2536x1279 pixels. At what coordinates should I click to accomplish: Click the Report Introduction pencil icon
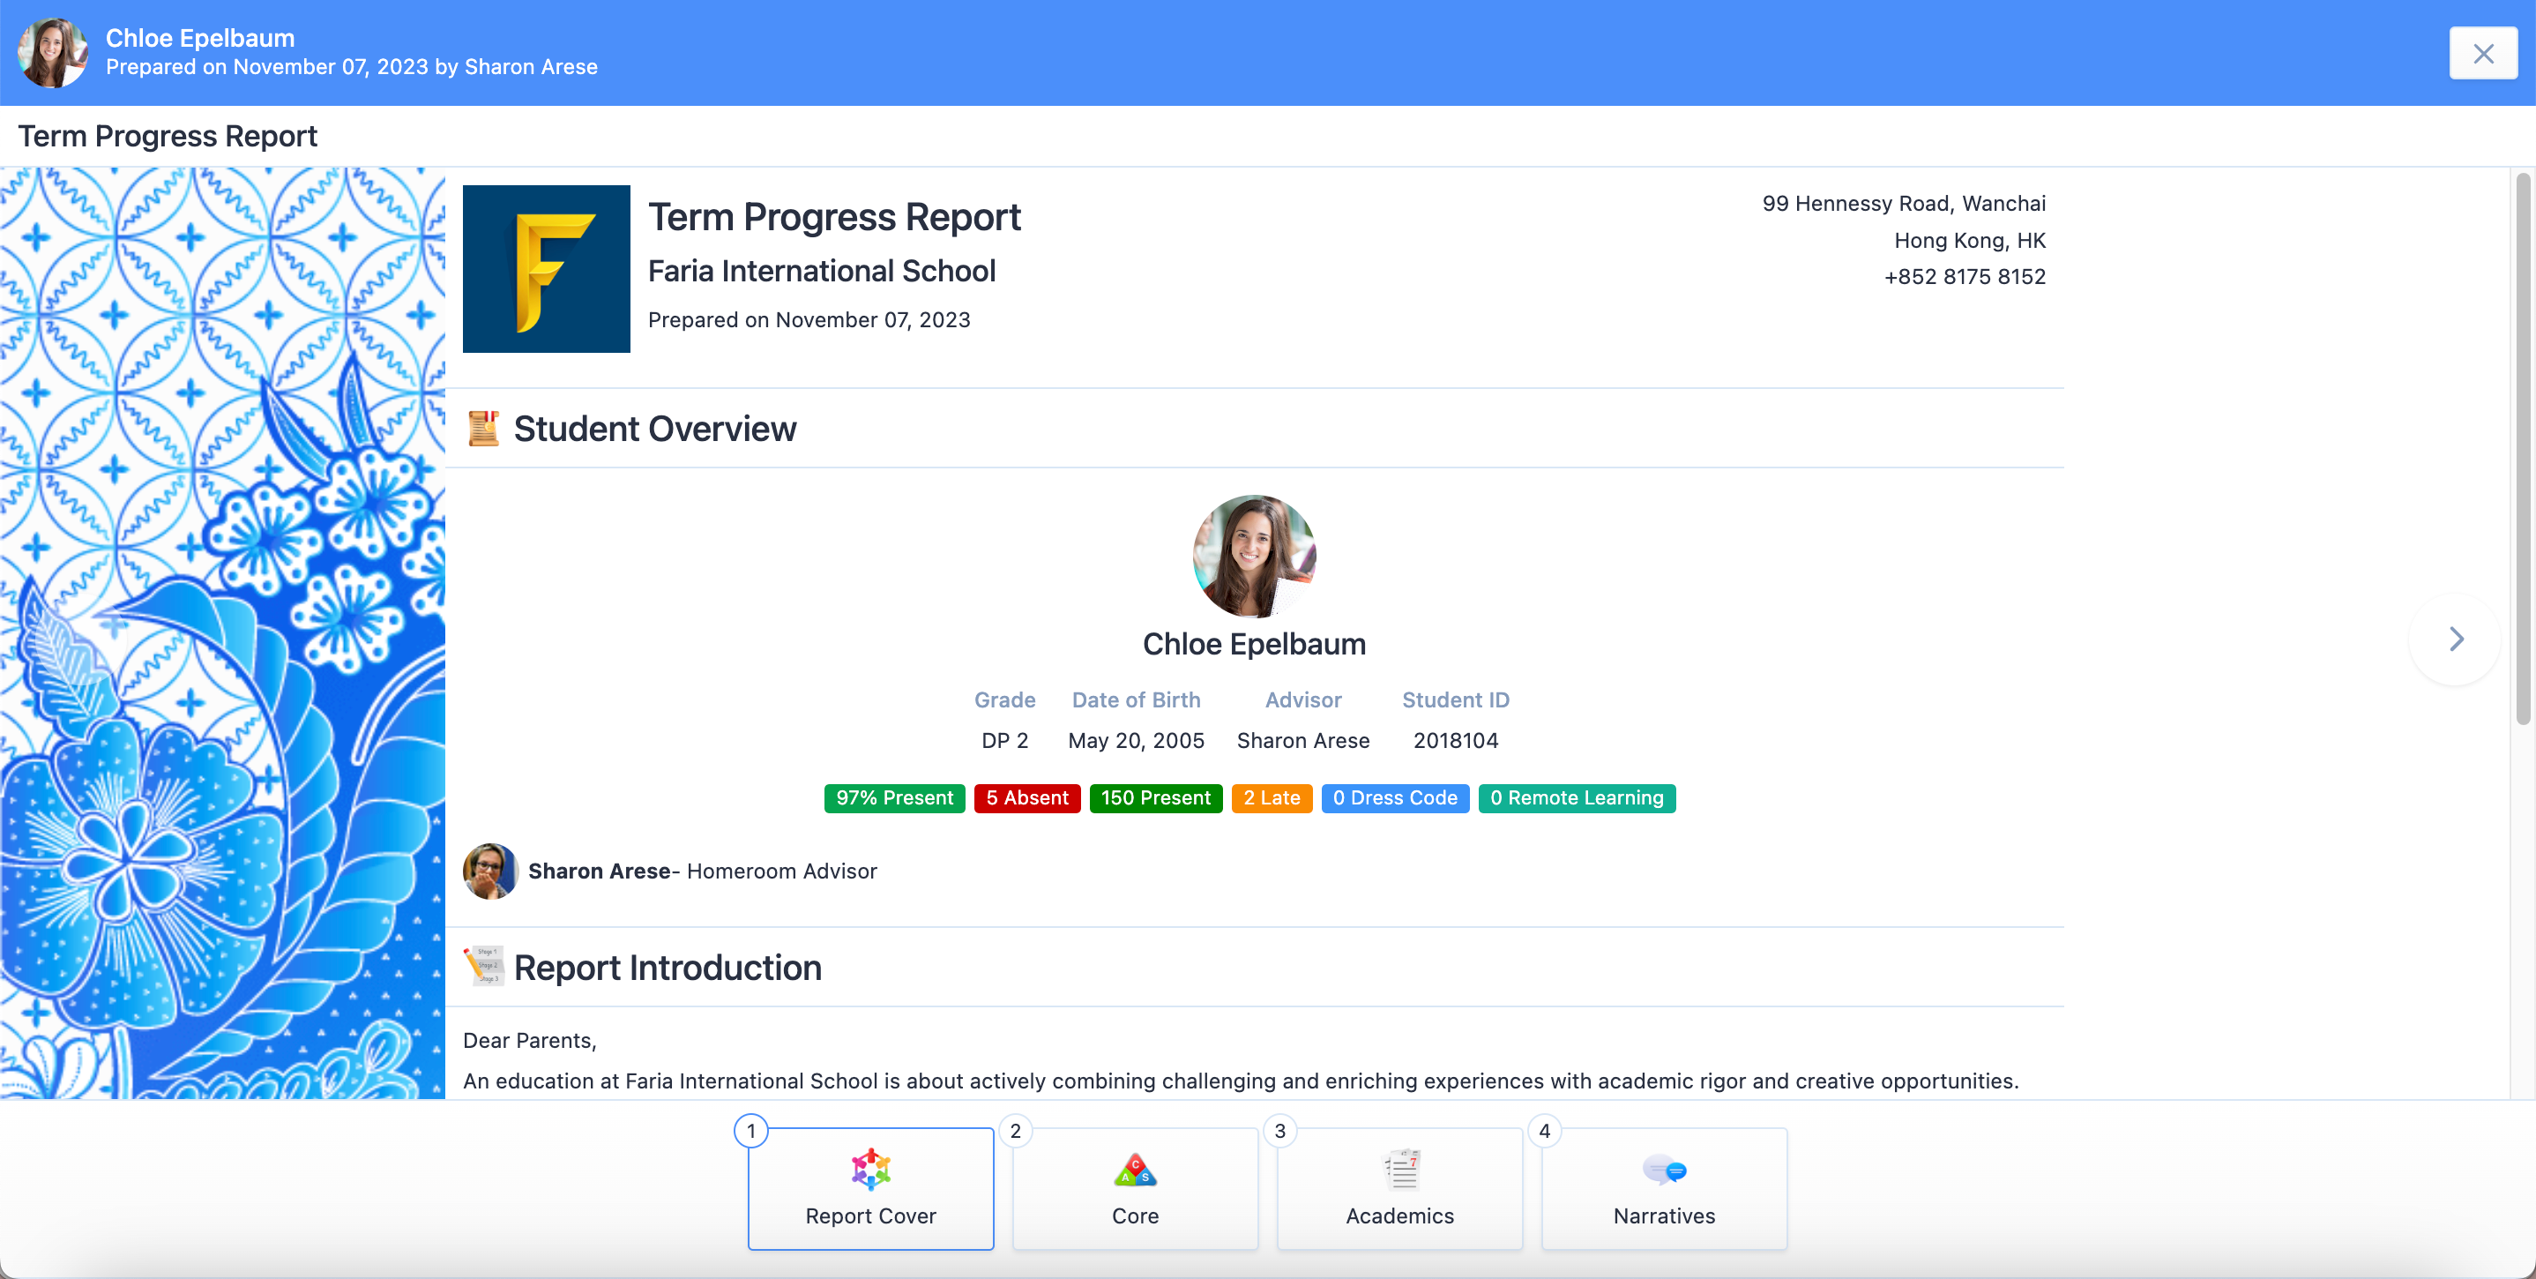[482, 966]
